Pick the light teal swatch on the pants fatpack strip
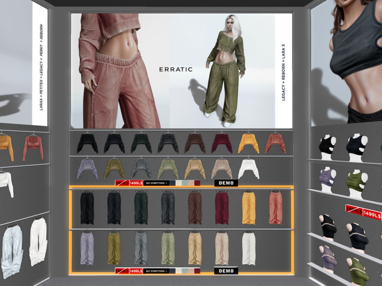This screenshot has width=382, height=286. [x=185, y=271]
